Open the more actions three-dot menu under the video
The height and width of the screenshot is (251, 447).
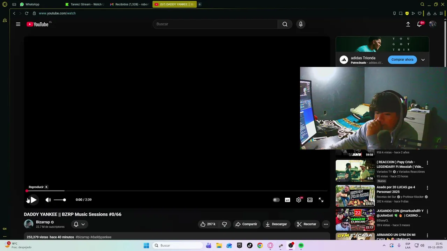(326, 224)
